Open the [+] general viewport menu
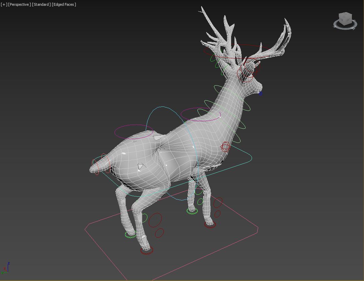 [4, 4]
